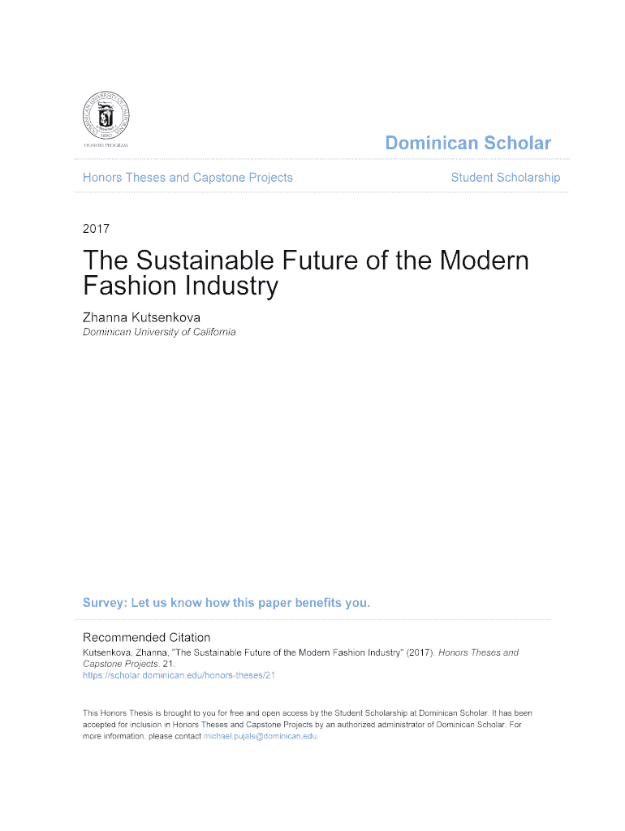This screenshot has width=625, height=831.
Task: Click the HONORS PROGRAM text under the seal
Action: click(x=106, y=145)
